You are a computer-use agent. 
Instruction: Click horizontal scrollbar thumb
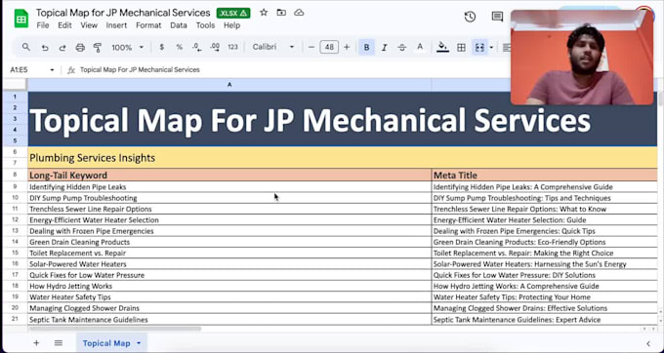(115, 329)
